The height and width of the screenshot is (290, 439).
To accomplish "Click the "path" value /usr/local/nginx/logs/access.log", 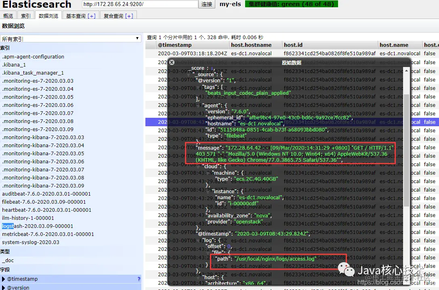I will tap(275, 259).
